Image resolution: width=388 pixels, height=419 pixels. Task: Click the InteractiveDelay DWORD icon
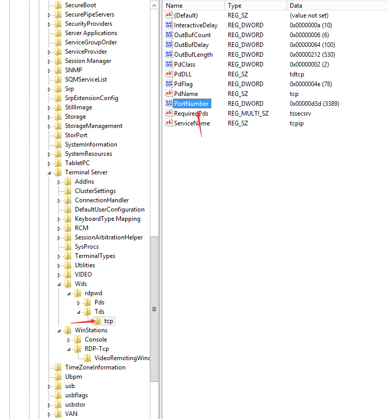pyautogui.click(x=168, y=25)
